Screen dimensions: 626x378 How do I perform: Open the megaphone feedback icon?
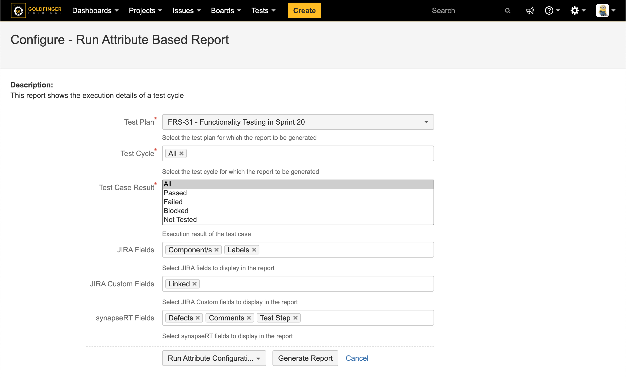coord(530,11)
